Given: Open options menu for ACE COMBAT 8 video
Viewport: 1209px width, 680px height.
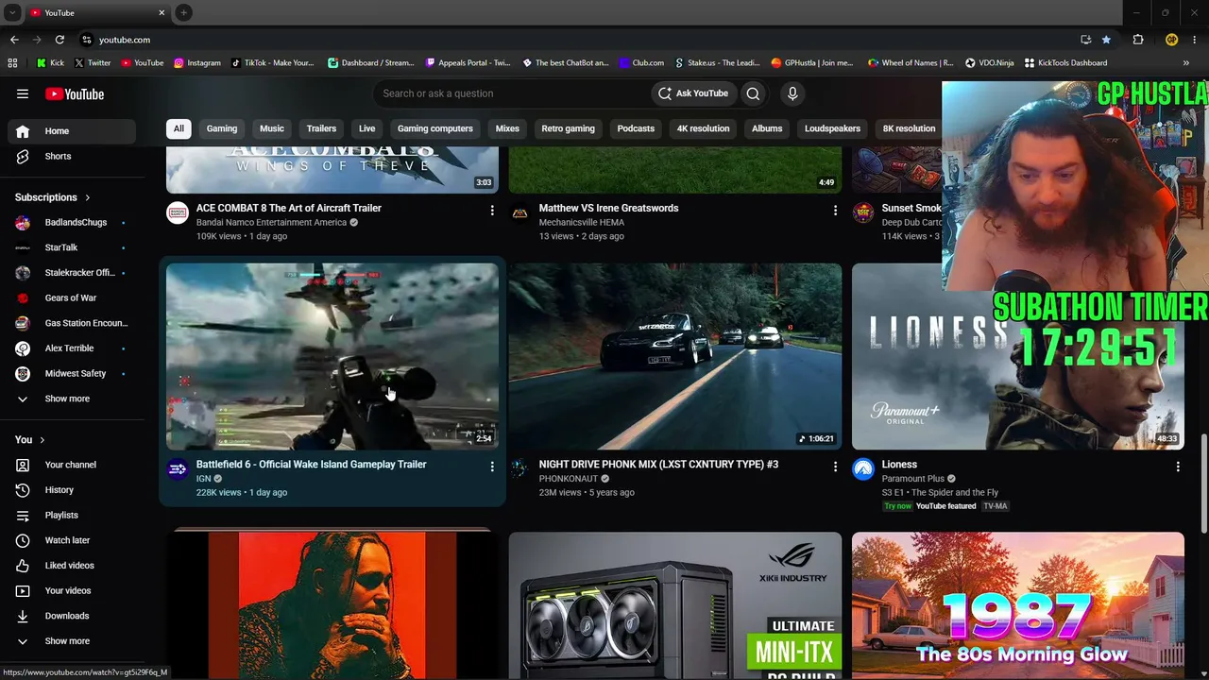Looking at the screenshot, I should tap(492, 210).
